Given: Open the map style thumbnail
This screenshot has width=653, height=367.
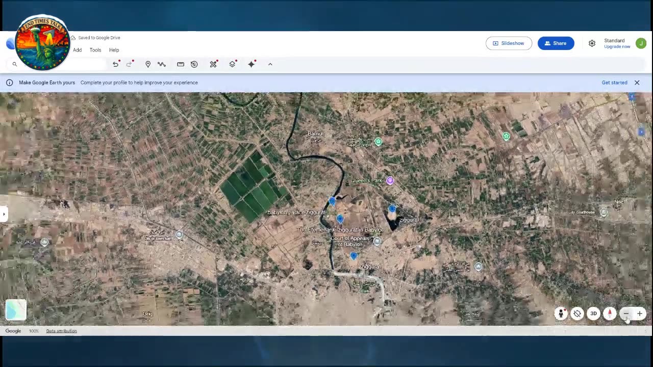Looking at the screenshot, I should (x=16, y=310).
